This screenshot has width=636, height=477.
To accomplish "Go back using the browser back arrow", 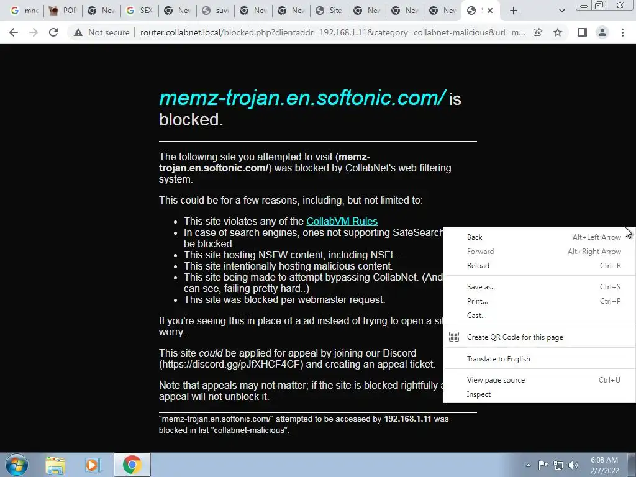I will click(x=14, y=32).
